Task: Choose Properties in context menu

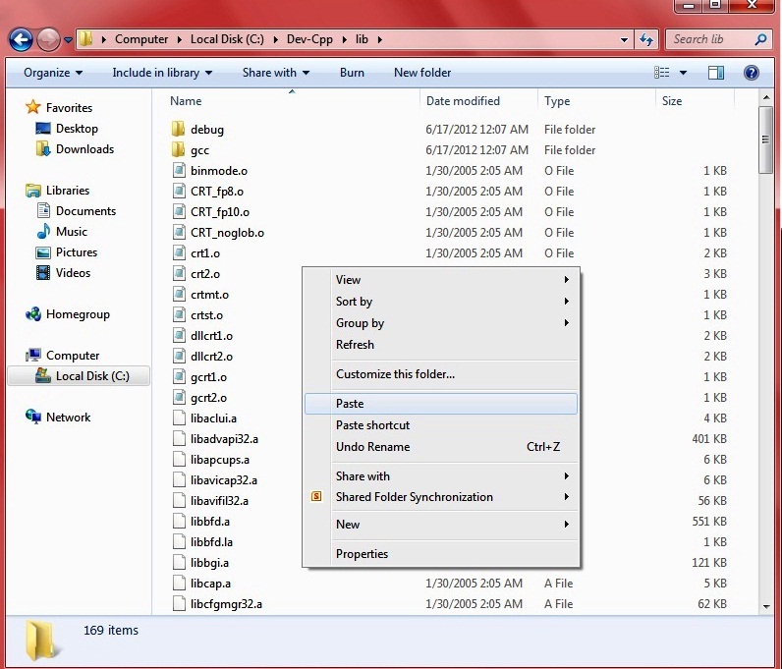Action: (441, 554)
